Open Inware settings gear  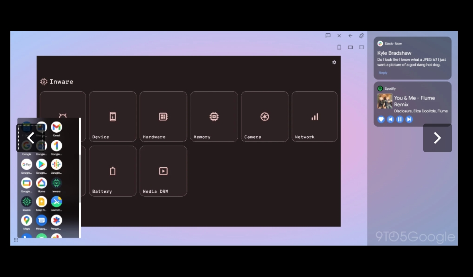pyautogui.click(x=334, y=62)
